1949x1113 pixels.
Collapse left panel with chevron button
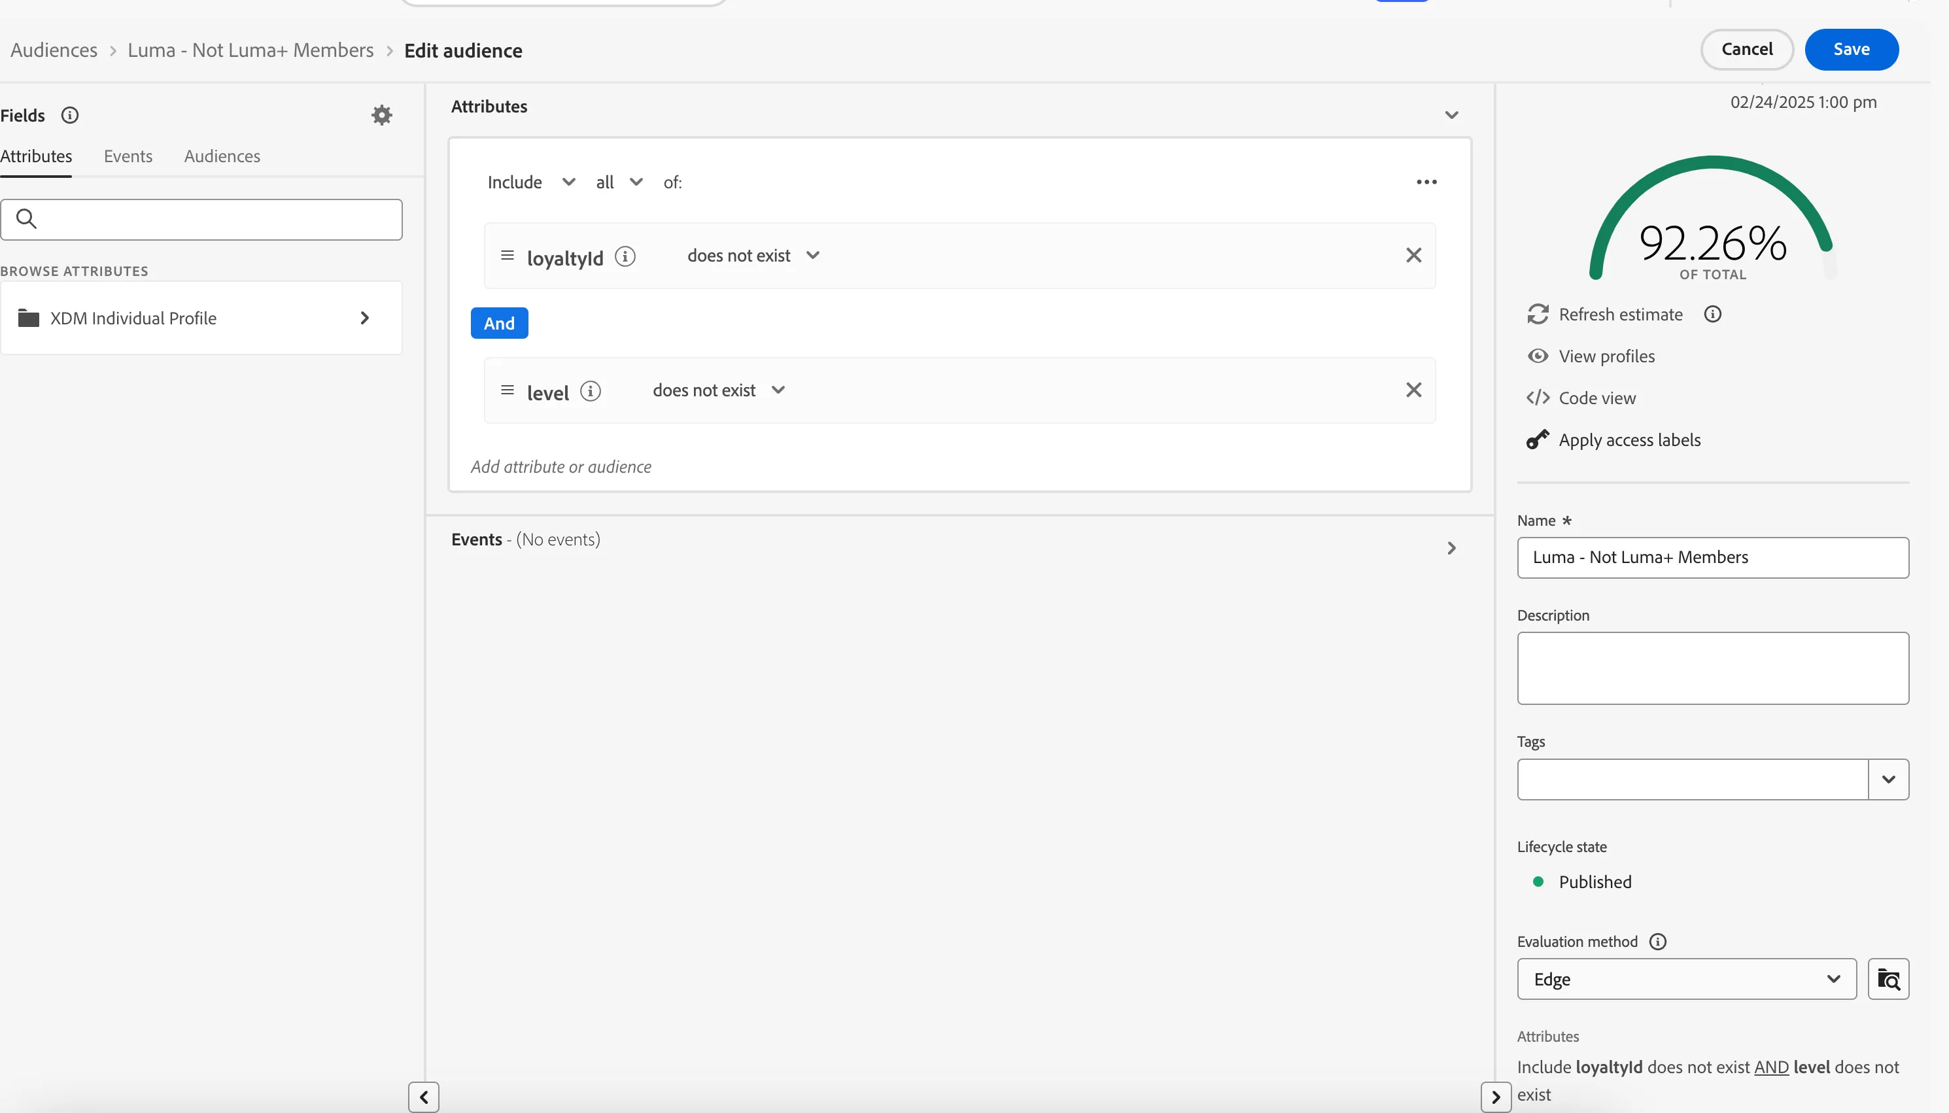tap(423, 1097)
